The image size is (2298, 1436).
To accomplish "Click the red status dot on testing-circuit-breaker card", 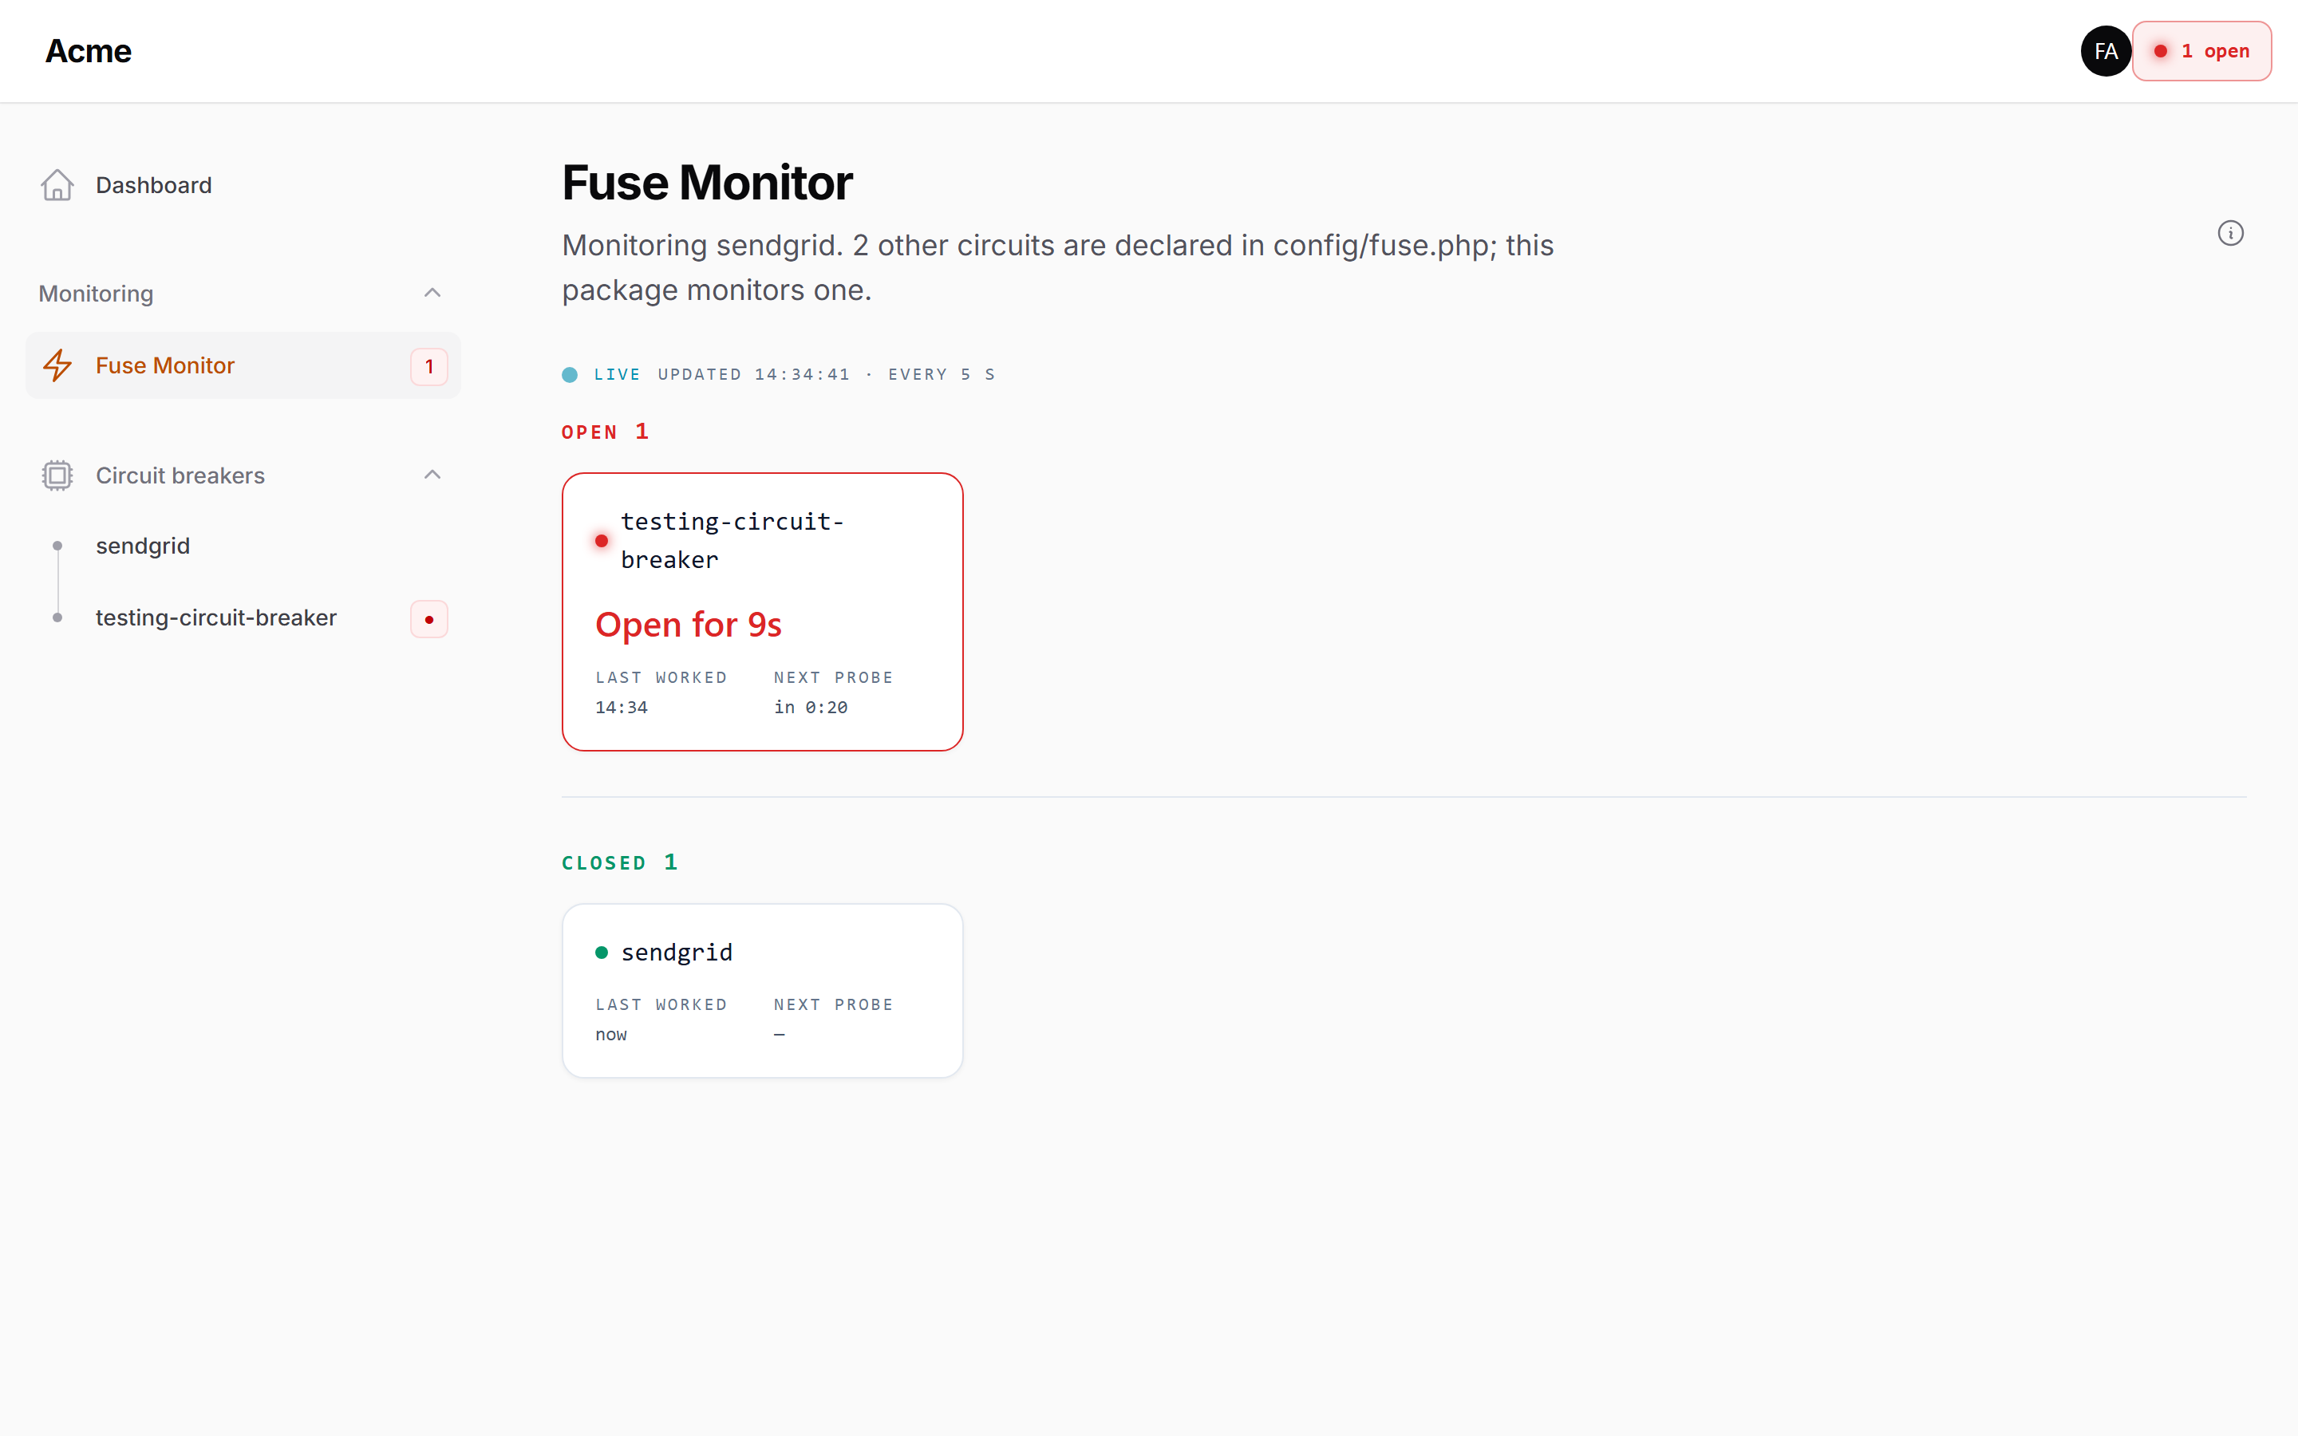I will coord(601,540).
